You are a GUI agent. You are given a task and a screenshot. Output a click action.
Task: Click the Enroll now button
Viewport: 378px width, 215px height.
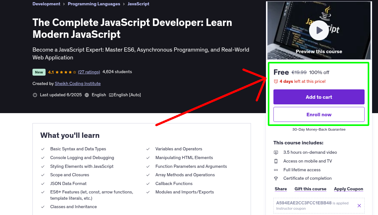pos(319,114)
